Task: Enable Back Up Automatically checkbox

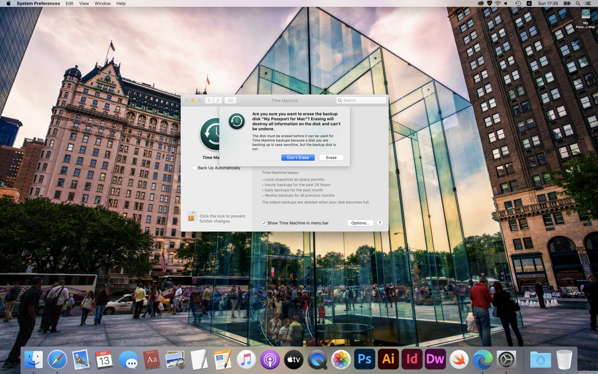Action: [195, 168]
